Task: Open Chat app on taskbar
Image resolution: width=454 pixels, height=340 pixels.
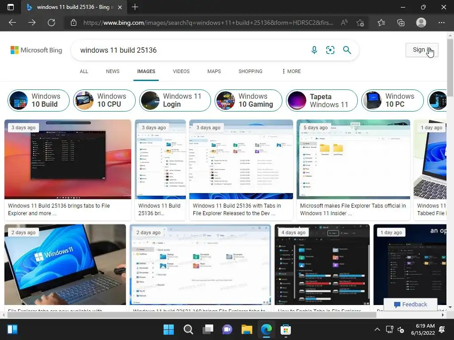Action: pyautogui.click(x=227, y=329)
